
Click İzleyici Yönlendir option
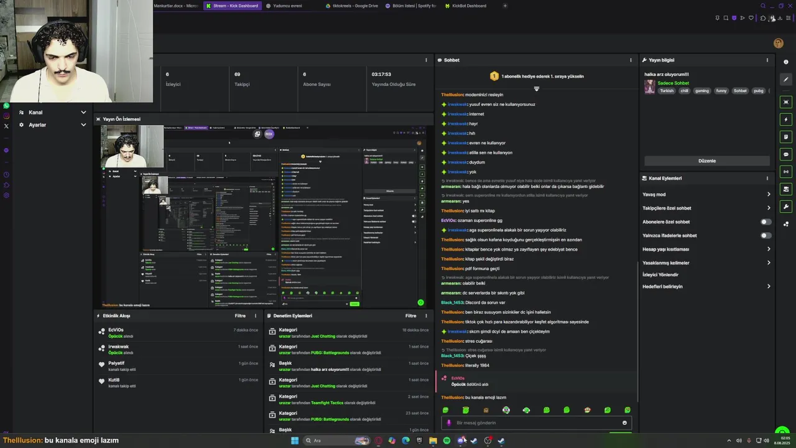tap(660, 274)
